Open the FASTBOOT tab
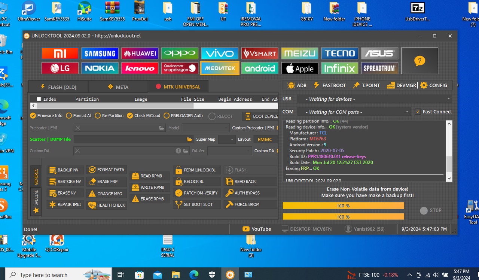The width and height of the screenshot is (479, 280). 329,85
